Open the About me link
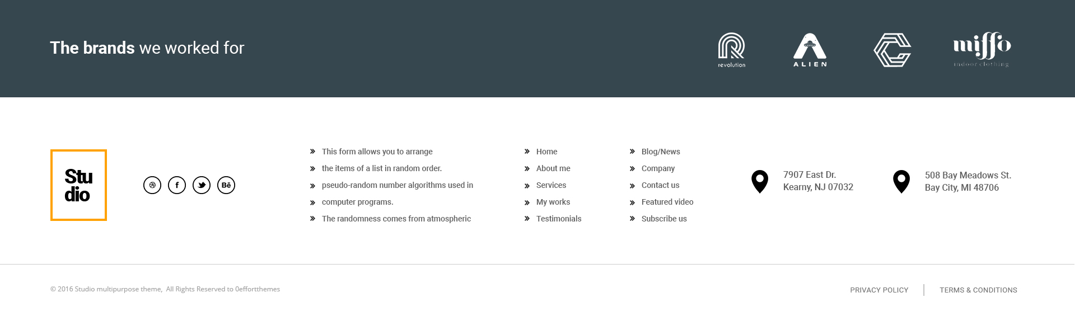Viewport: 1075px width, 316px height. coord(553,168)
